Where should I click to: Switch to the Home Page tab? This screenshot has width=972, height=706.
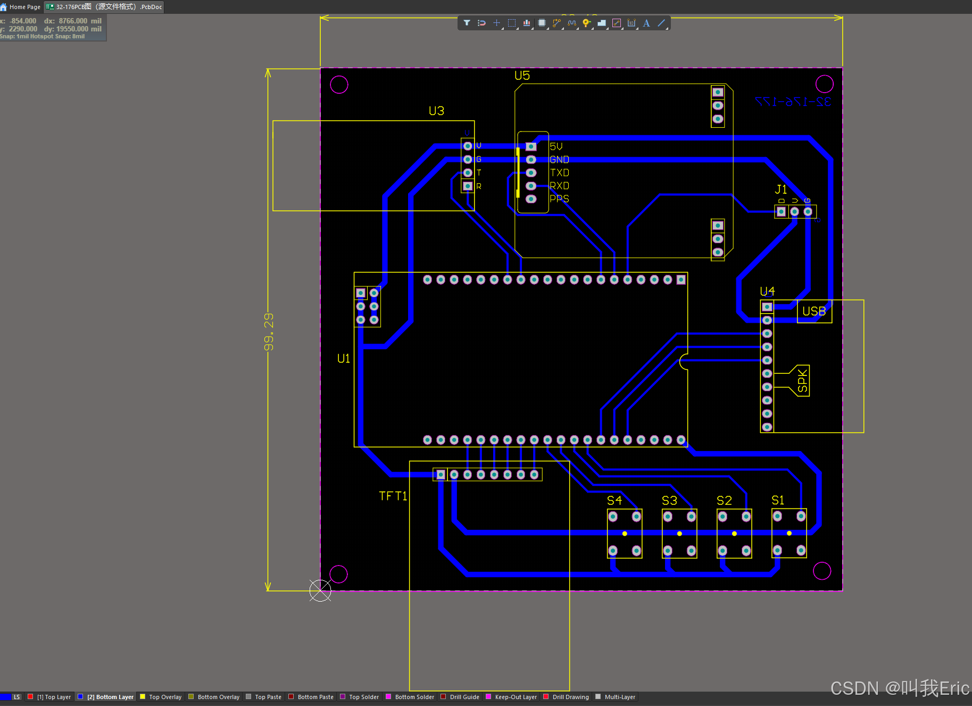[x=21, y=7]
